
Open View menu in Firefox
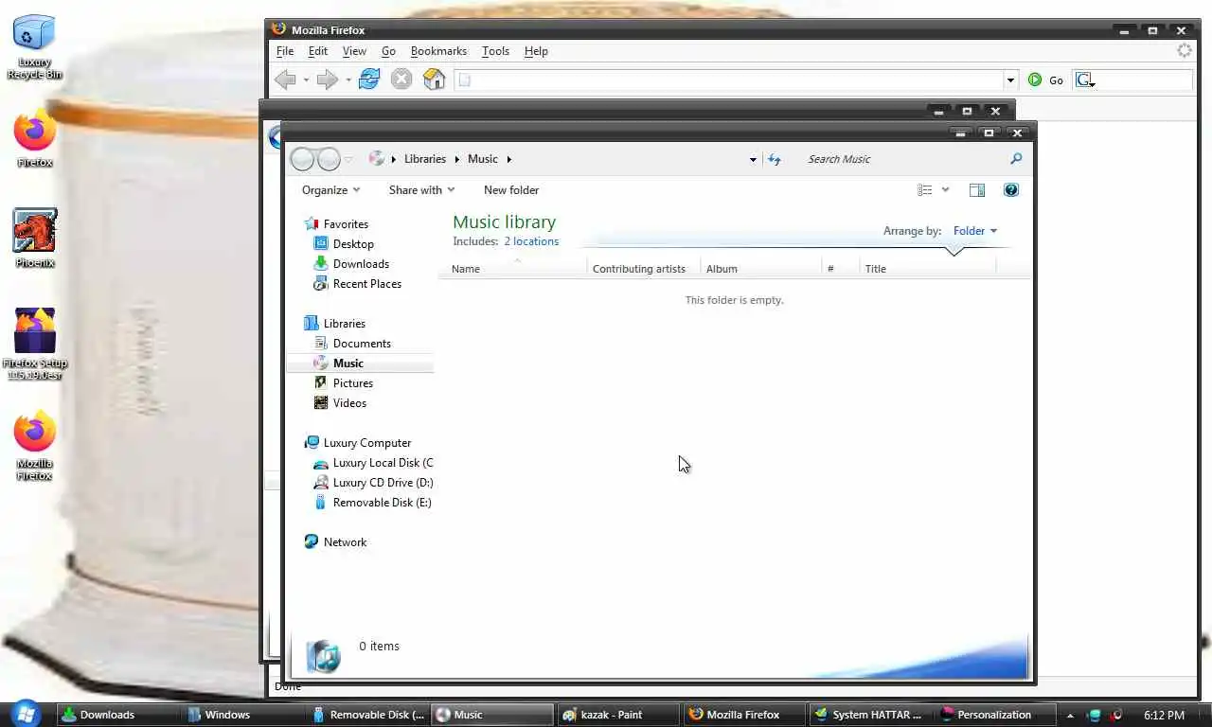click(x=354, y=51)
